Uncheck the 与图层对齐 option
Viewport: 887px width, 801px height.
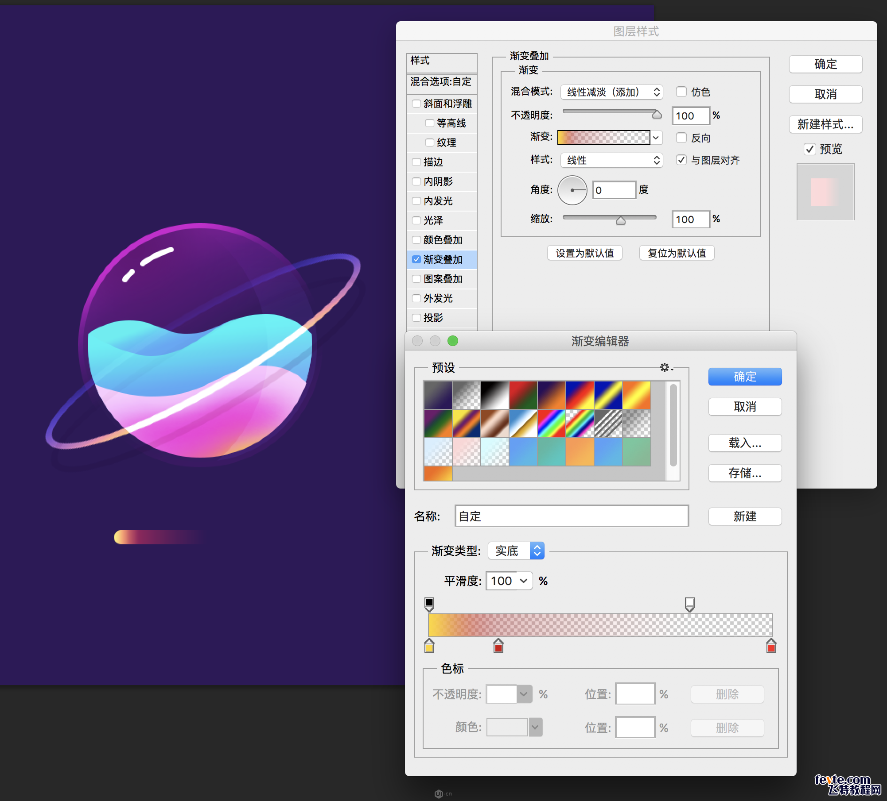(681, 160)
